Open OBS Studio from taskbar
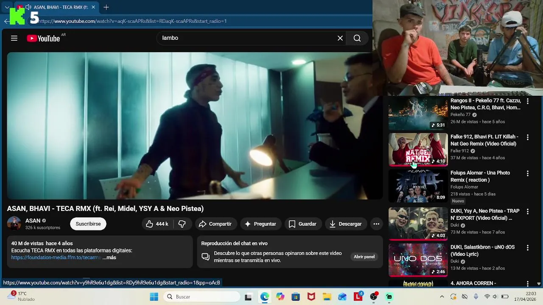This screenshot has width=543, height=305. click(374, 297)
